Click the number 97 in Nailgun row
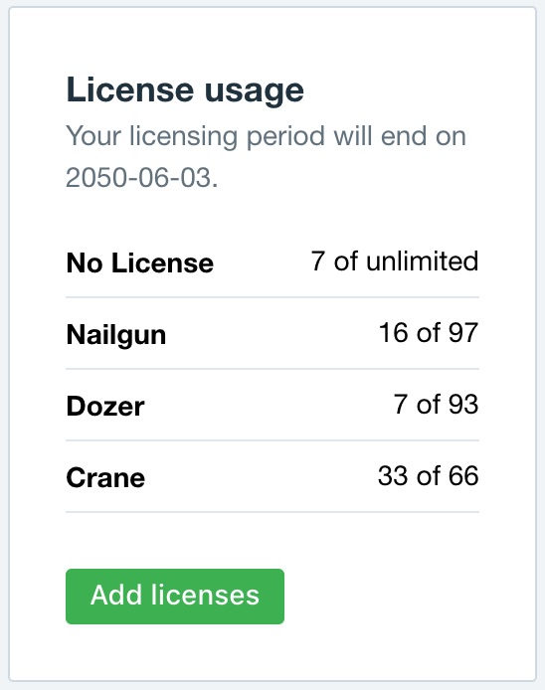This screenshot has width=545, height=690. point(463,333)
